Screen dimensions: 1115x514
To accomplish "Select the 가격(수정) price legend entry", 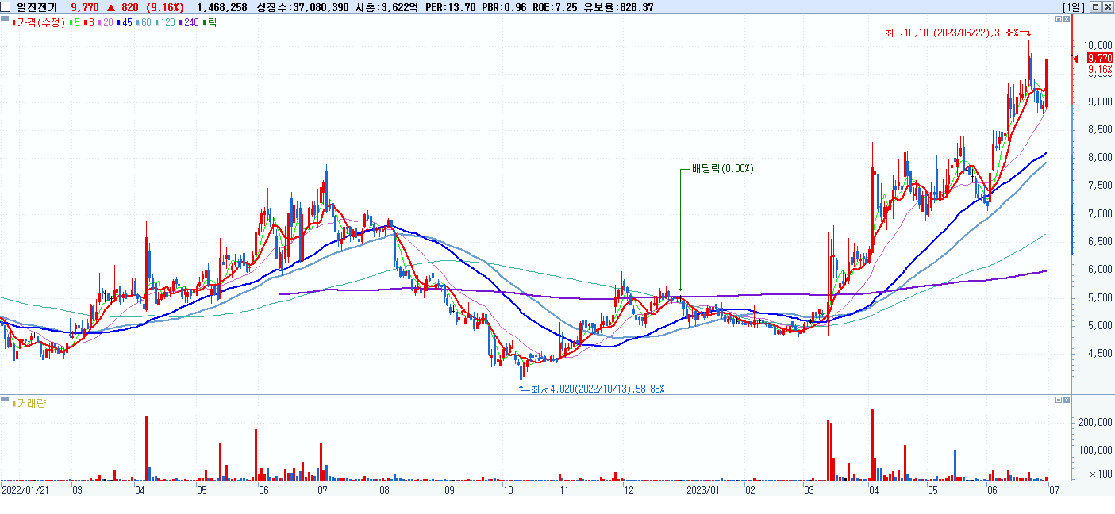I will [x=38, y=23].
